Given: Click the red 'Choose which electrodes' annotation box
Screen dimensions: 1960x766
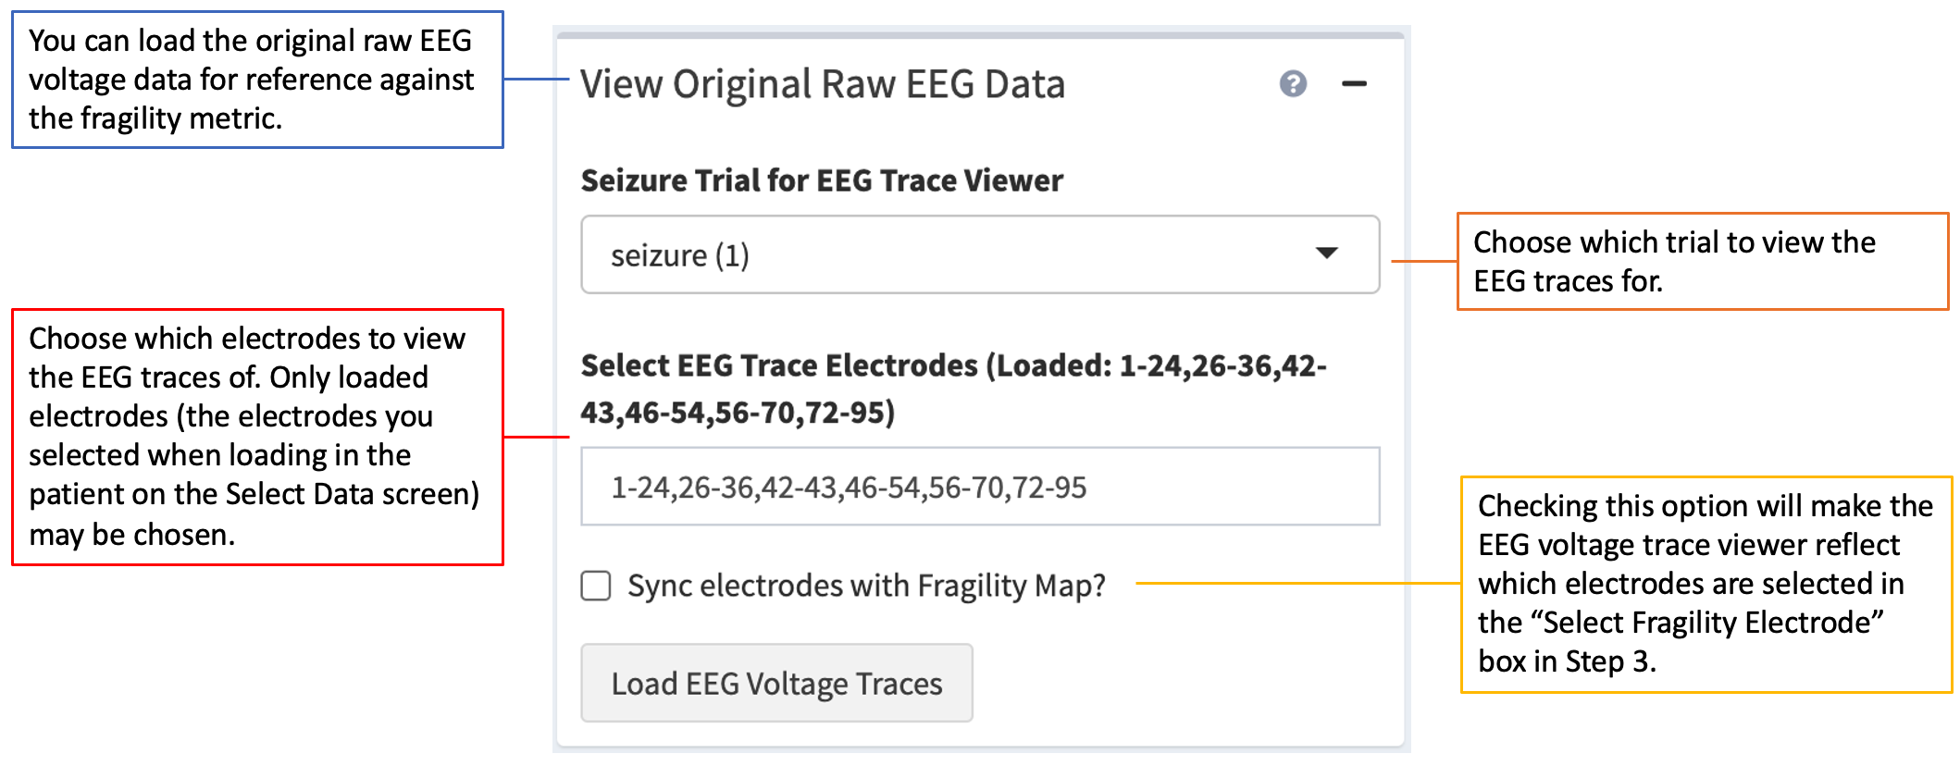Looking at the screenshot, I should pos(257,437).
